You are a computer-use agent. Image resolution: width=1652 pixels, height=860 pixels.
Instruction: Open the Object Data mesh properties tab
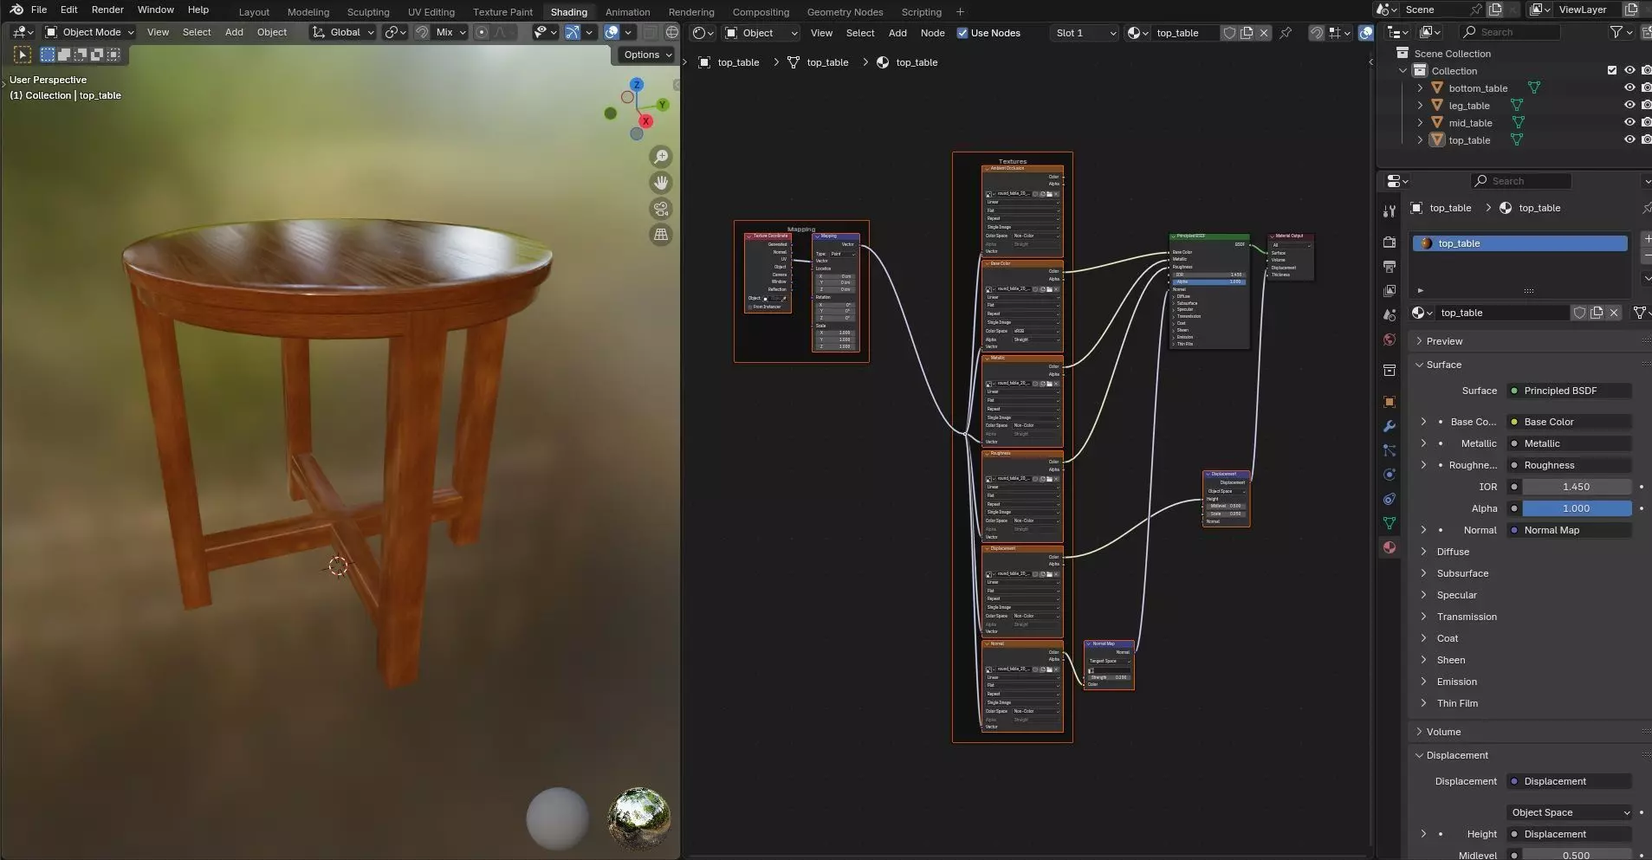click(1390, 523)
